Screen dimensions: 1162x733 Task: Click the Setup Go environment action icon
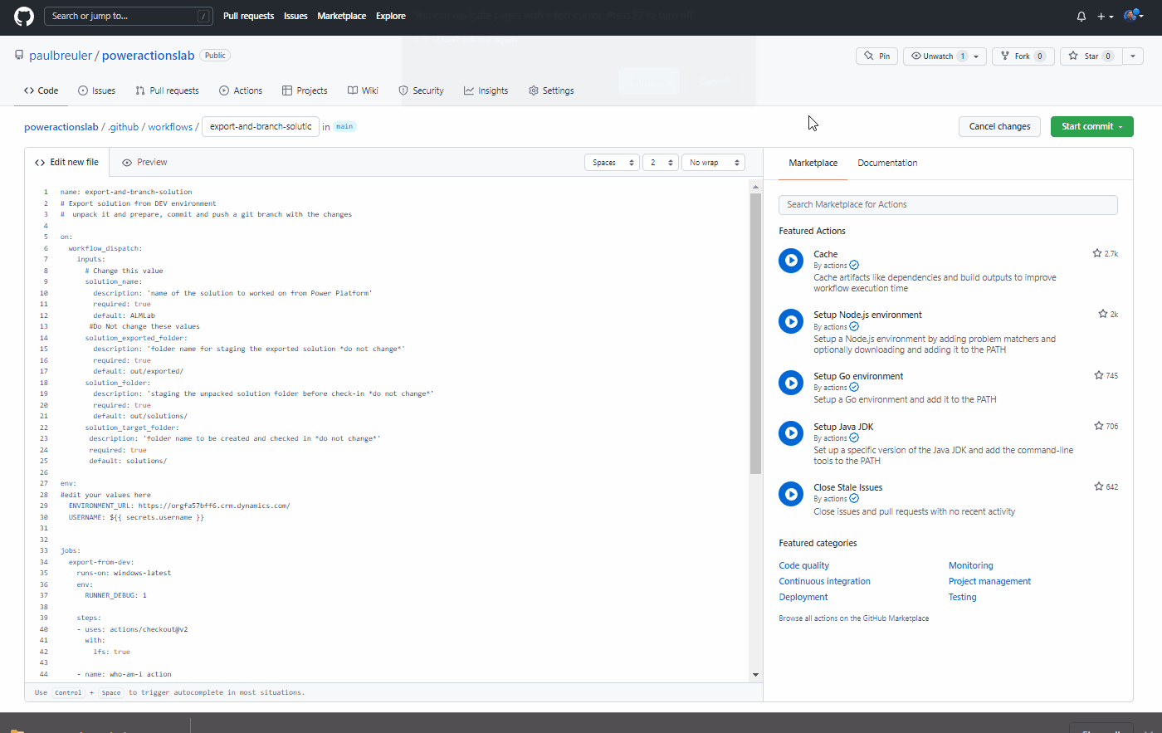coord(790,382)
